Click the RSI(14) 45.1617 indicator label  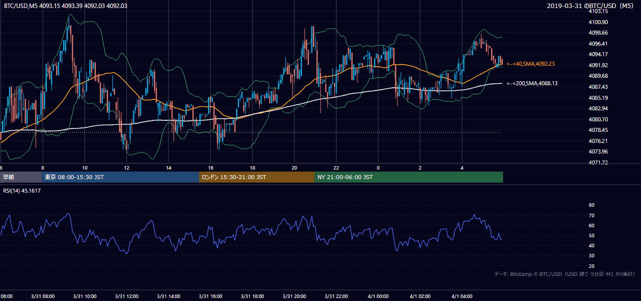[22, 191]
